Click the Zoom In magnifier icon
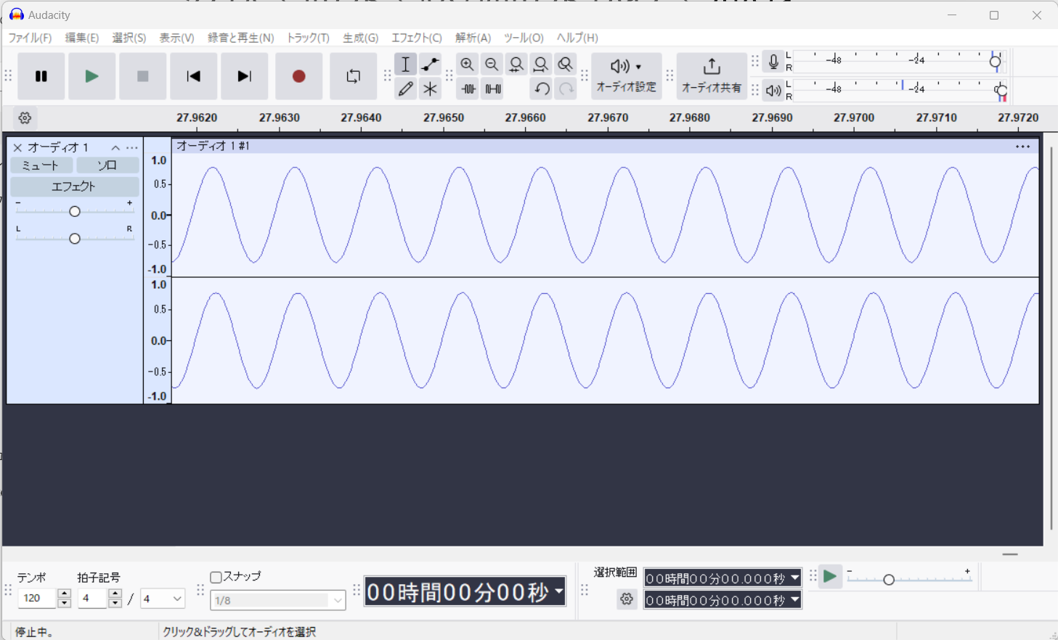This screenshot has width=1058, height=640. (x=468, y=65)
